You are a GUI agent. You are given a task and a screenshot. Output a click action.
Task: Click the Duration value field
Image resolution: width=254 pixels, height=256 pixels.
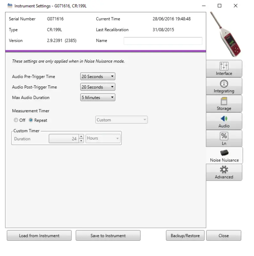pyautogui.click(x=64, y=139)
